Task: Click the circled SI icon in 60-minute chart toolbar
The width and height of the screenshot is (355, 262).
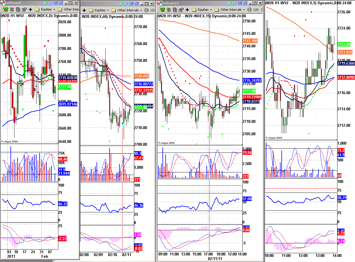Action: tap(146, 10)
